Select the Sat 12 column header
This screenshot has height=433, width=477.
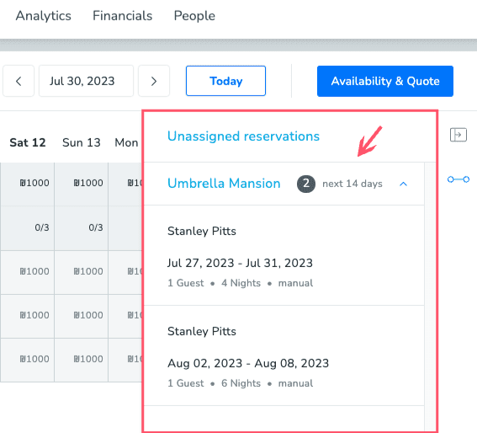(x=28, y=142)
